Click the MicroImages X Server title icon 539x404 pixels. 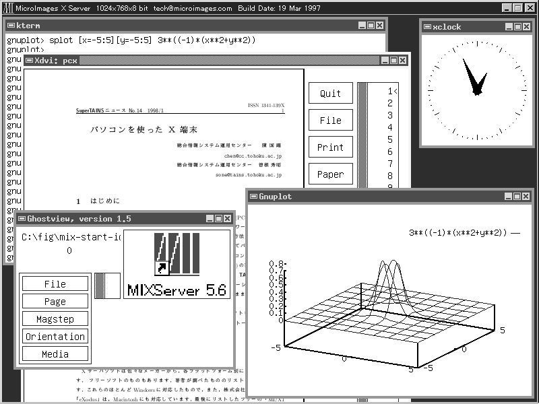coord(8,8)
